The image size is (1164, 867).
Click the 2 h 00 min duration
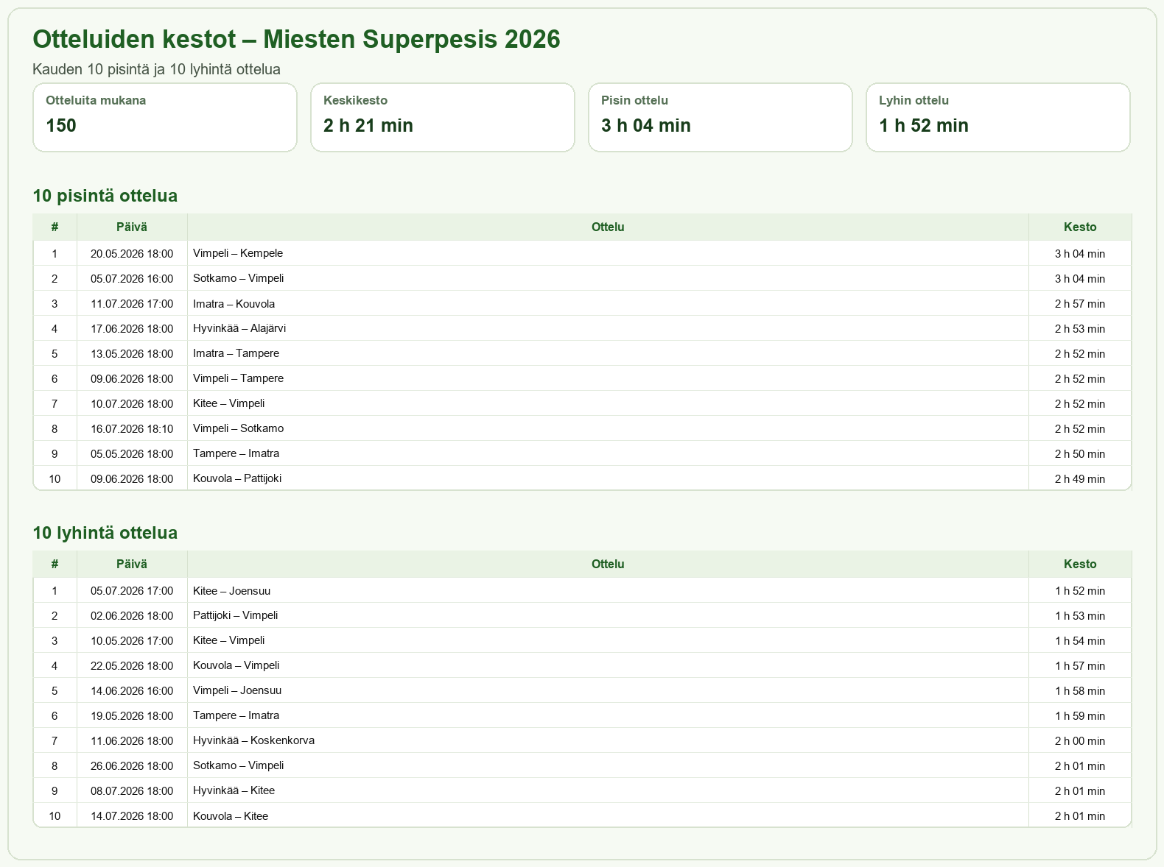[1080, 740]
